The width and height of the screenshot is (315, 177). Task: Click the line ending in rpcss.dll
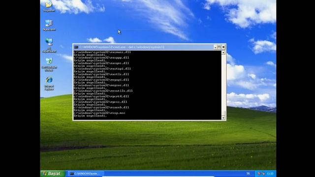pos(100,102)
